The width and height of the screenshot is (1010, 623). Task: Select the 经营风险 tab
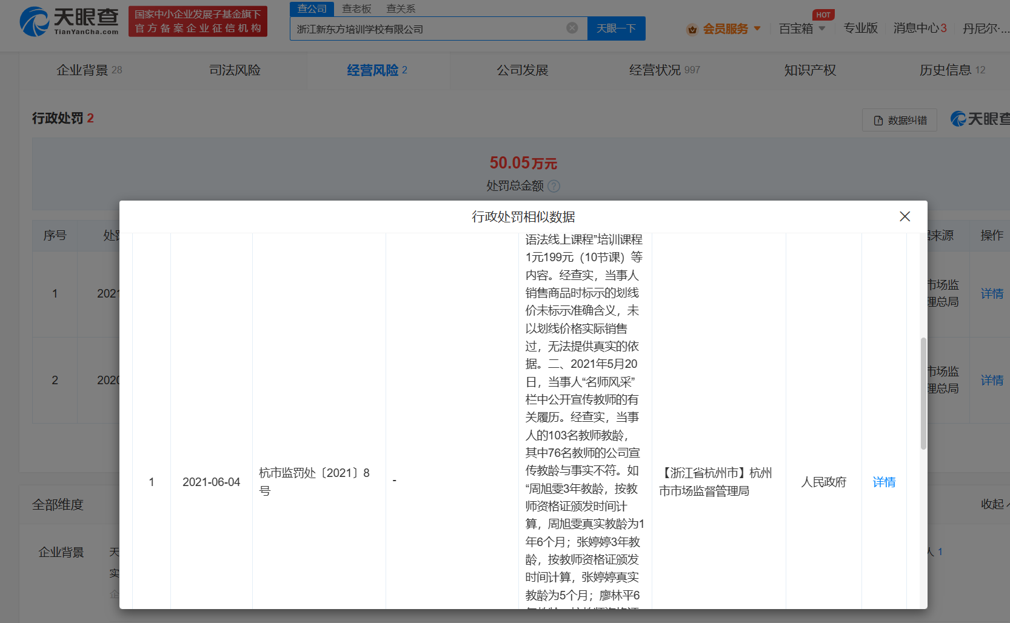tap(376, 70)
